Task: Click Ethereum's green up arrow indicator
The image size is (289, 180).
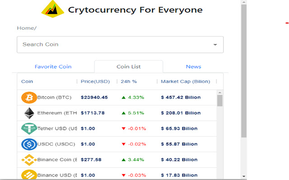Action: click(123, 113)
